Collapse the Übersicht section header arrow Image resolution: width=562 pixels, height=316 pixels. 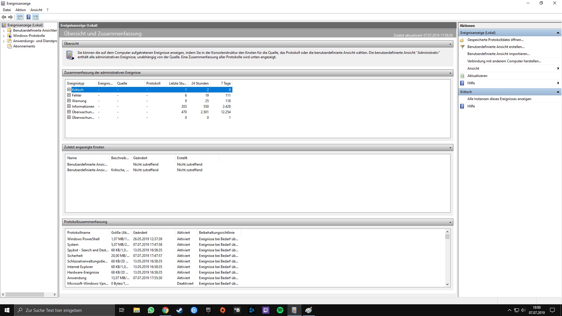pos(450,44)
